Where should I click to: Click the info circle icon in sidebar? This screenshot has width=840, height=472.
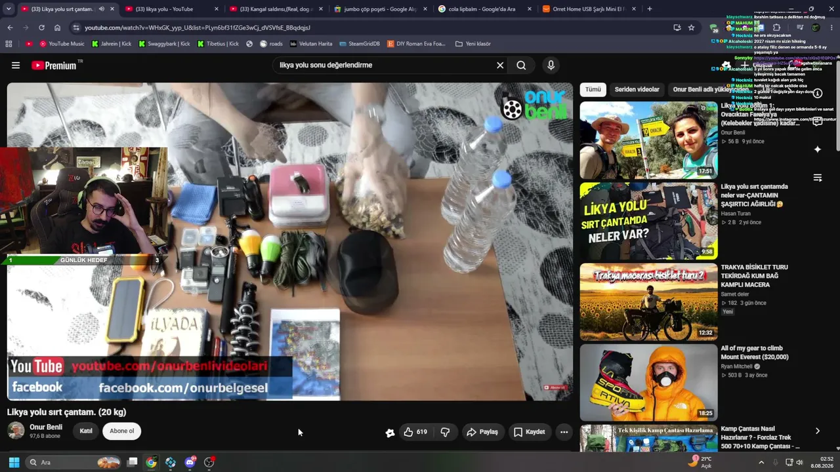[818, 93]
